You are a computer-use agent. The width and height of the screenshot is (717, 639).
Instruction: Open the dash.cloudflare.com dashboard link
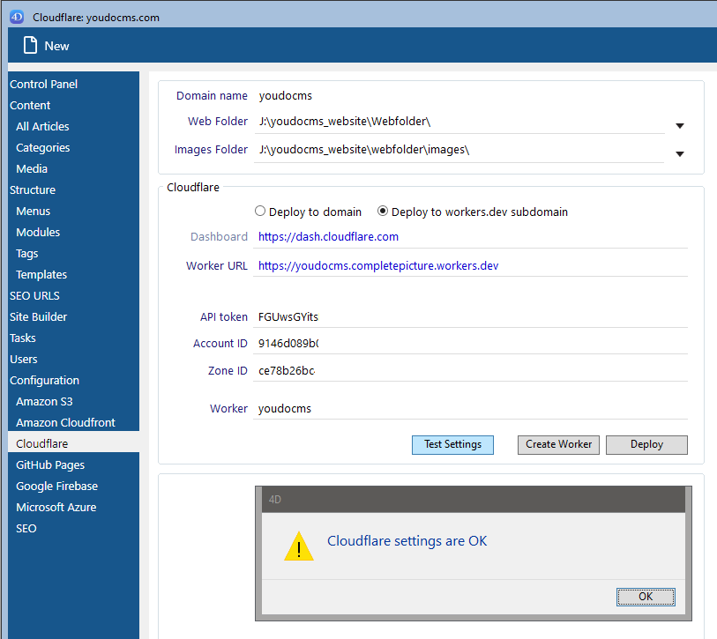click(328, 237)
